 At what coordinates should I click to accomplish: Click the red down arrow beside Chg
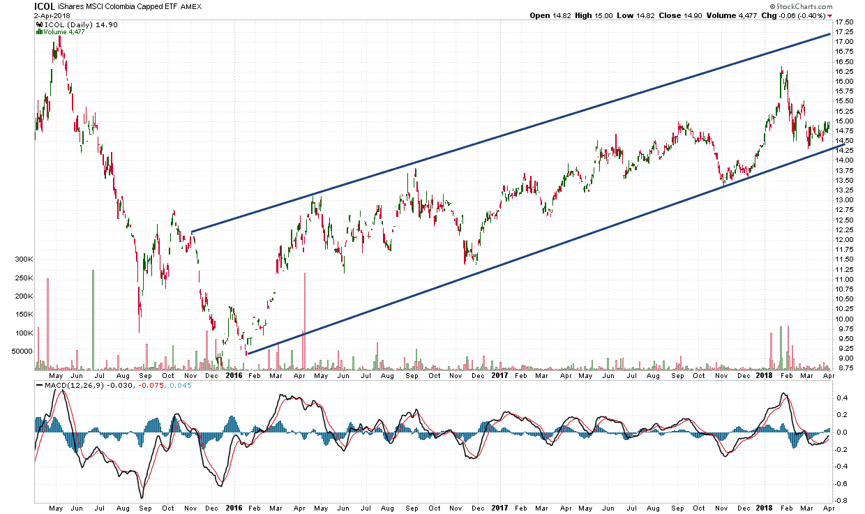coord(830,15)
